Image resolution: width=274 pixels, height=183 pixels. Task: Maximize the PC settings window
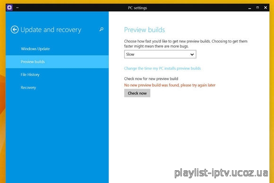tap(257, 8)
